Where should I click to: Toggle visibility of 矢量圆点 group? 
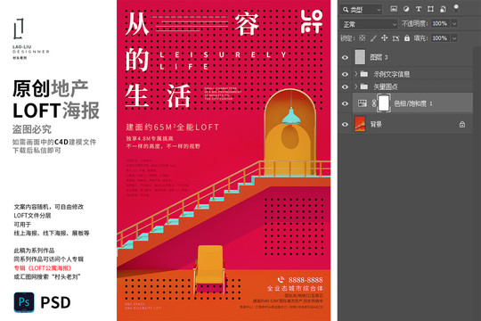click(345, 86)
